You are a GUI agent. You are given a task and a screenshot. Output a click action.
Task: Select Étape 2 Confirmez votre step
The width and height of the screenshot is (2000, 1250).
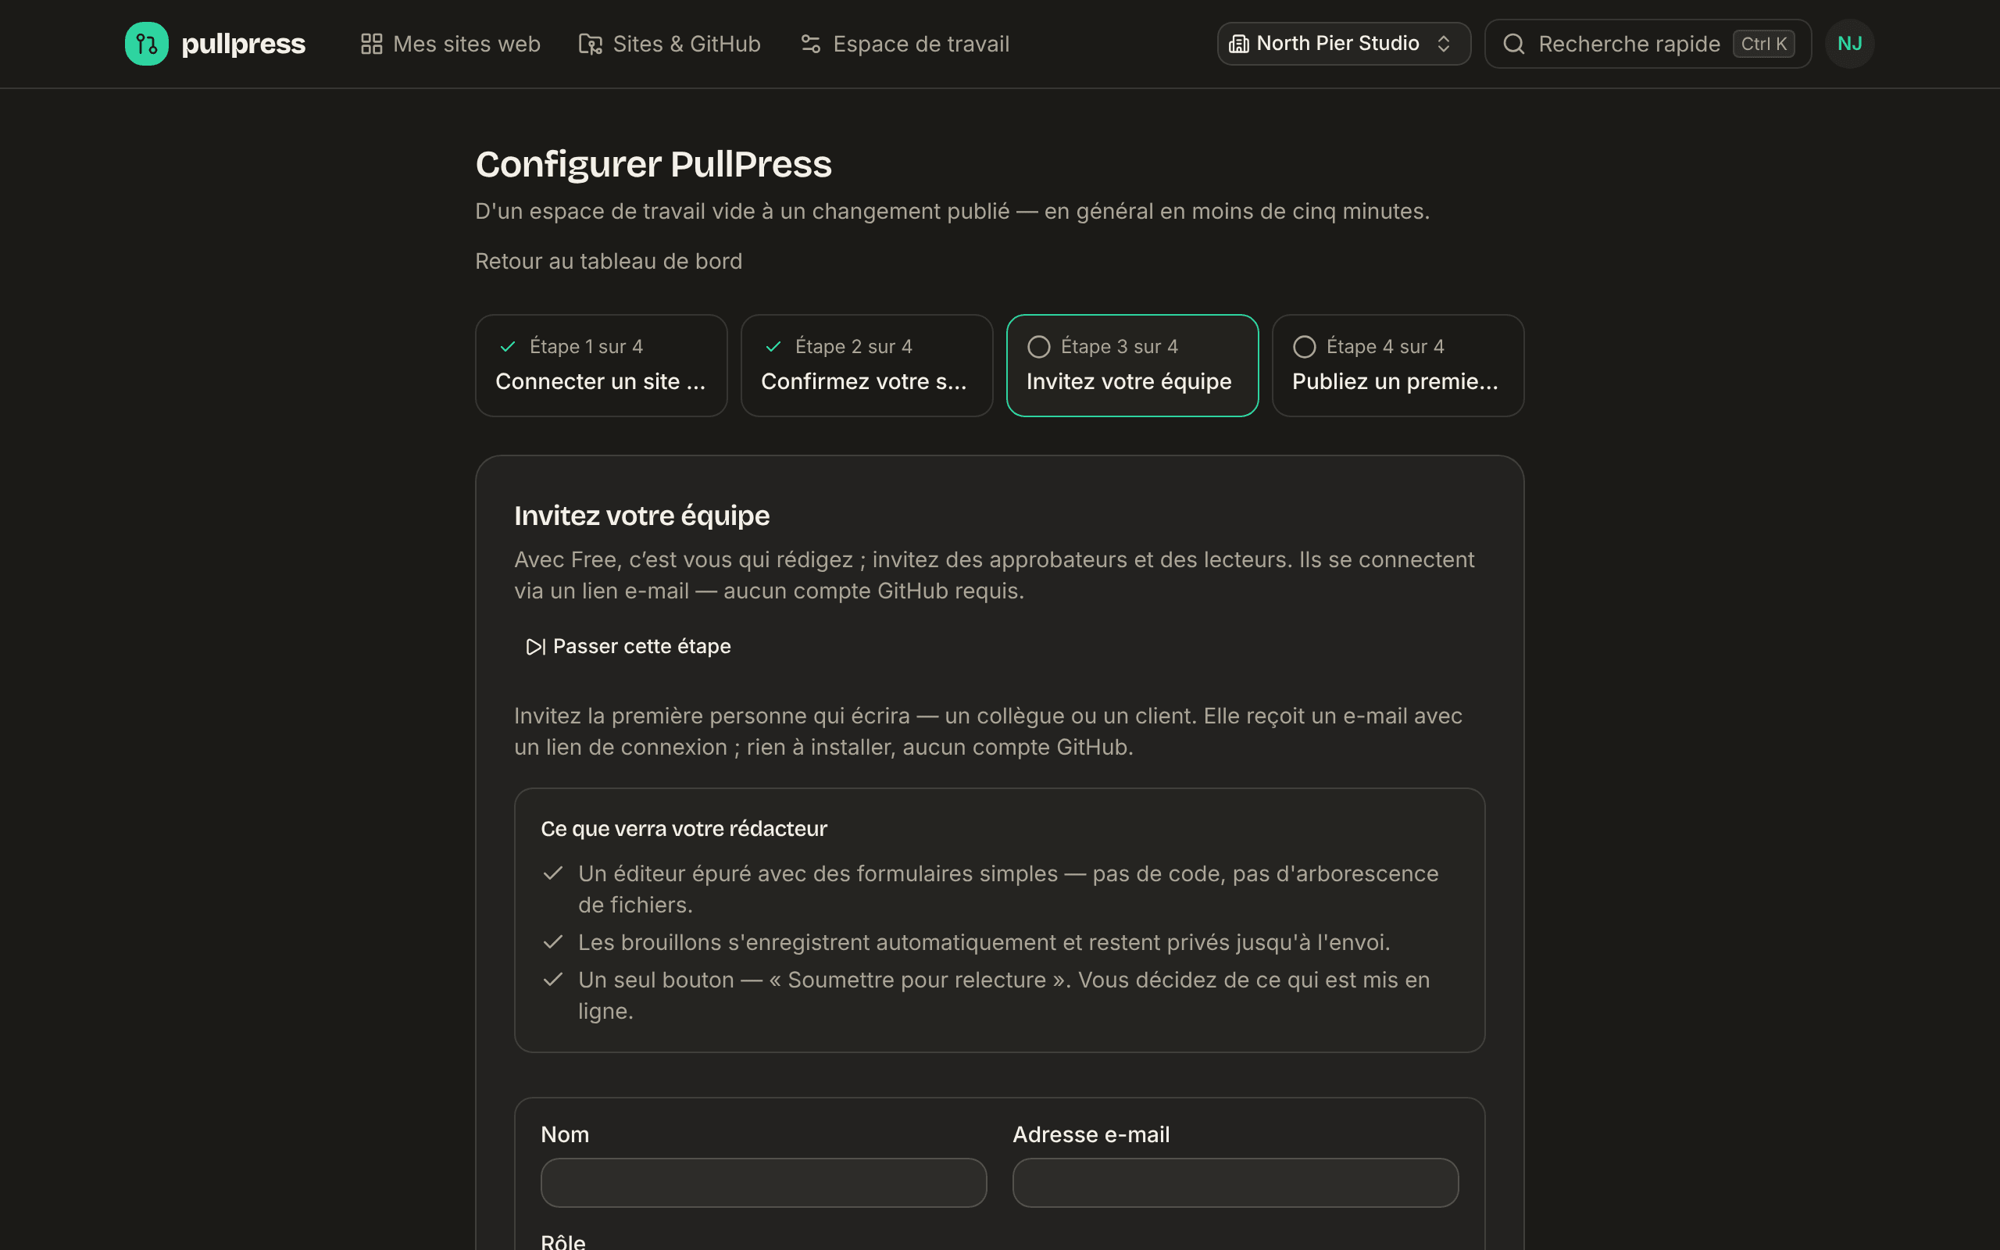867,366
